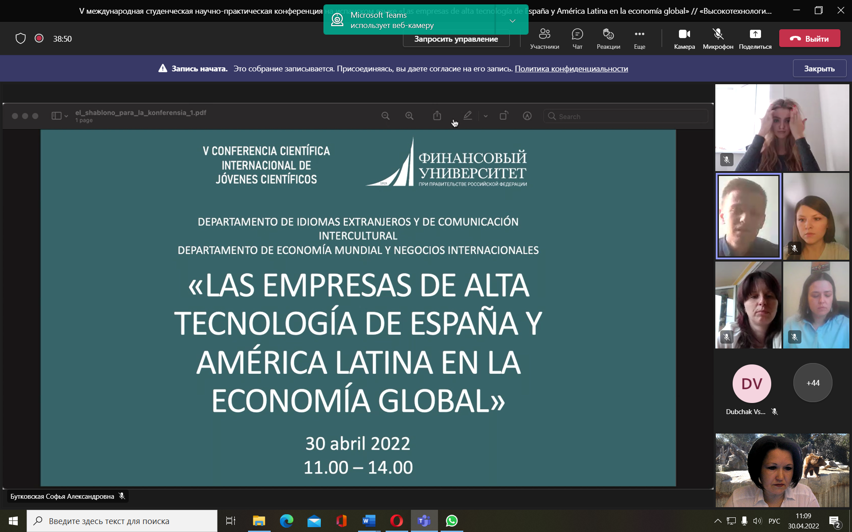The image size is (852, 532).
Task: Click the zoom out magnifier in PDF viewer
Action: click(386, 116)
